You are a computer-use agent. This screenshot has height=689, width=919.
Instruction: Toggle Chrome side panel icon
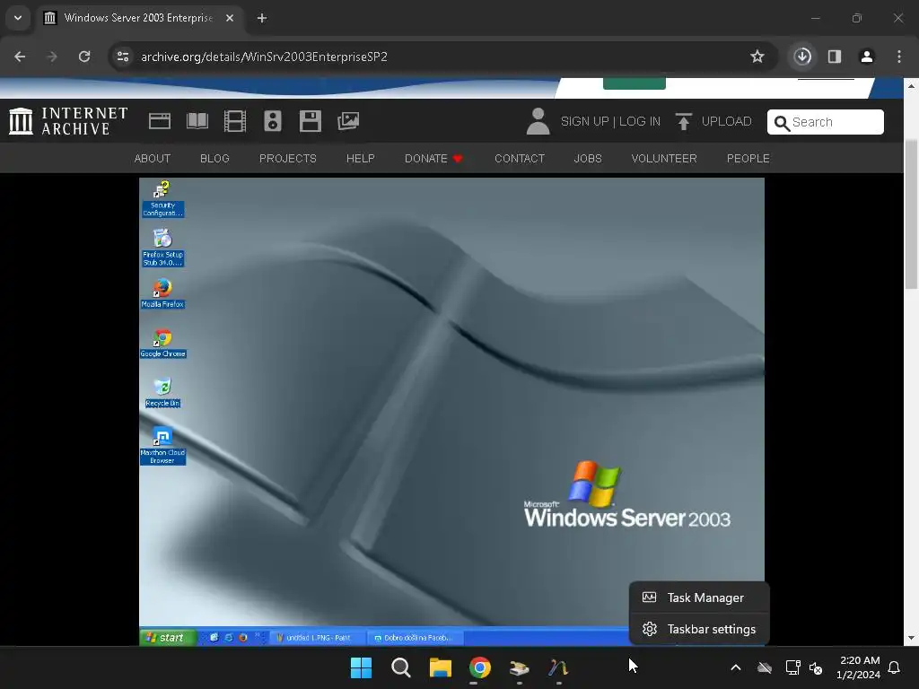pos(835,57)
